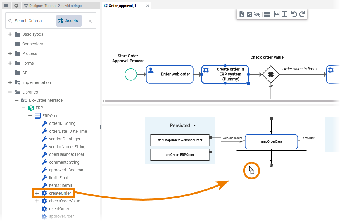Select the webShopOrder: WebShopOrder variable box
Viewport: 340px width, 221px height.
(180, 140)
